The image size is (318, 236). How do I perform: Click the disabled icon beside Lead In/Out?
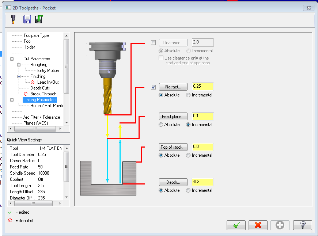(33, 82)
